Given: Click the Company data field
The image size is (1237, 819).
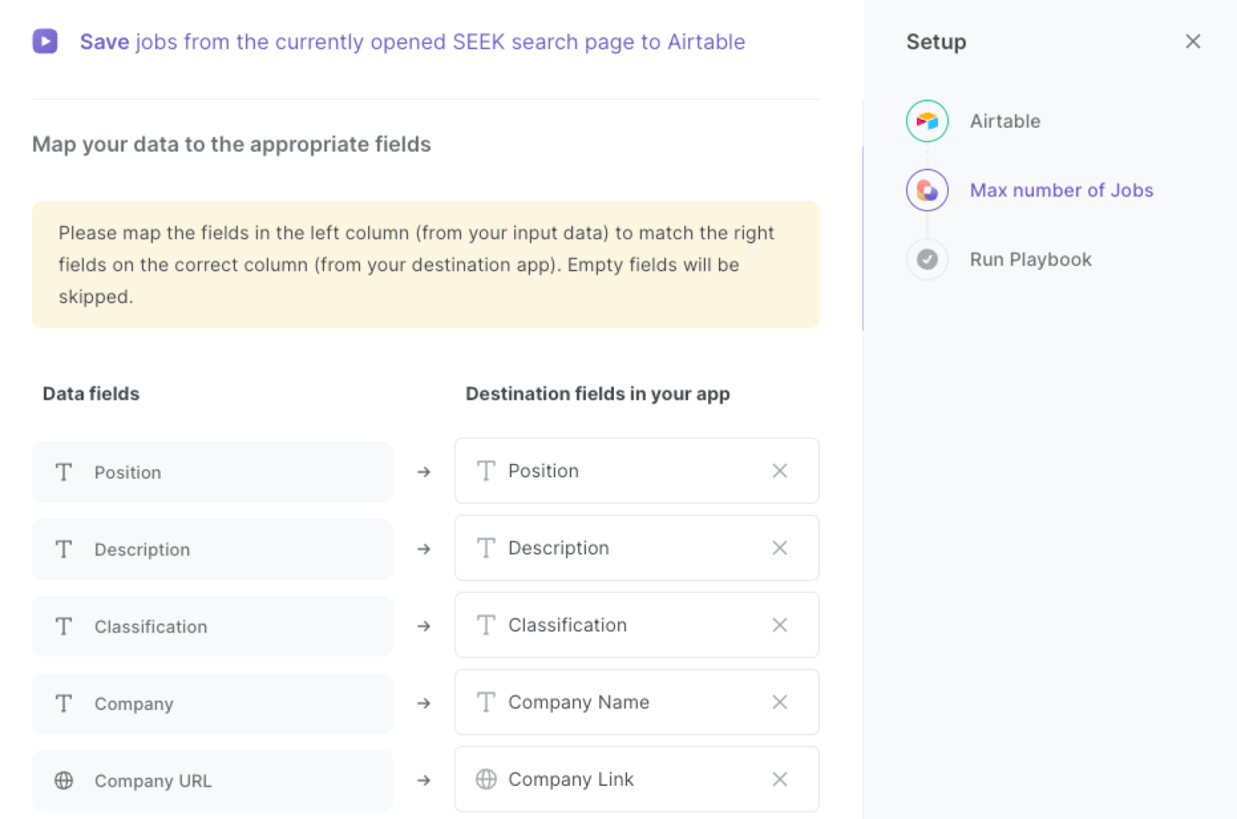Looking at the screenshot, I should pos(213,704).
